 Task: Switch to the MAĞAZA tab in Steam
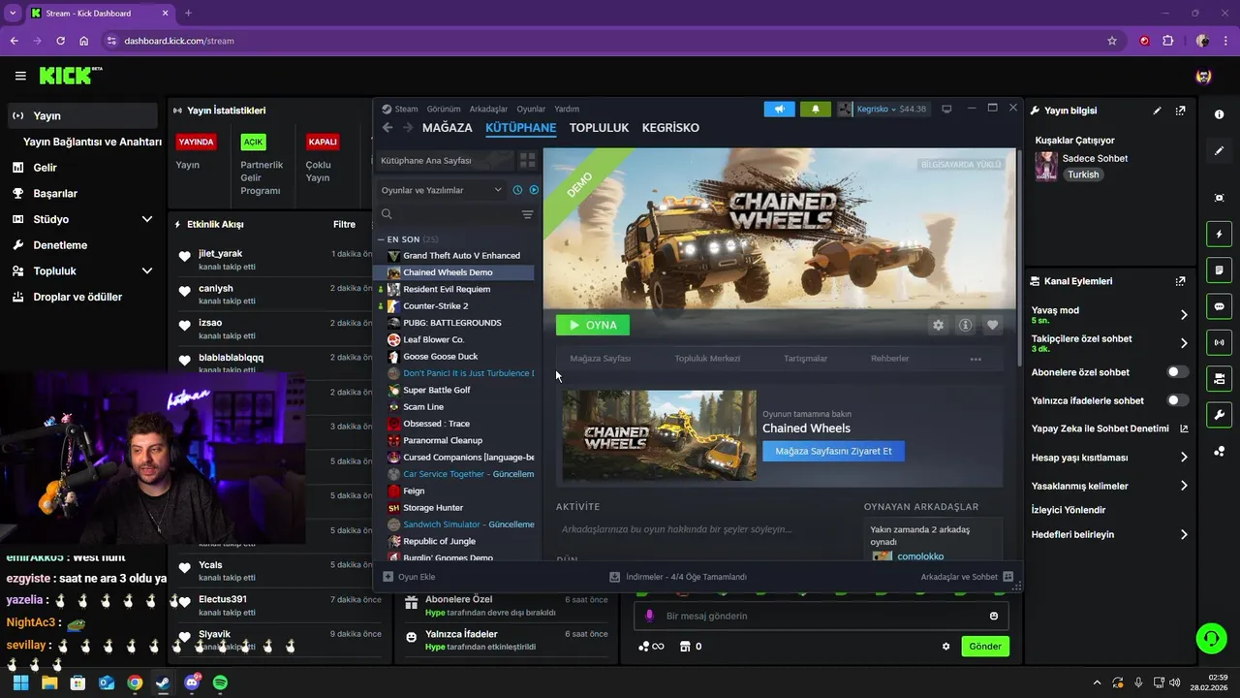(x=448, y=128)
